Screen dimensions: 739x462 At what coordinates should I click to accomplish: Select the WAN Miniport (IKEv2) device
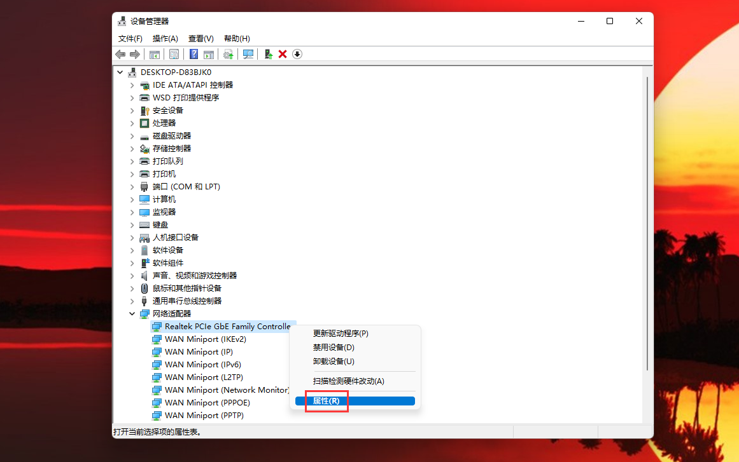[x=205, y=339]
